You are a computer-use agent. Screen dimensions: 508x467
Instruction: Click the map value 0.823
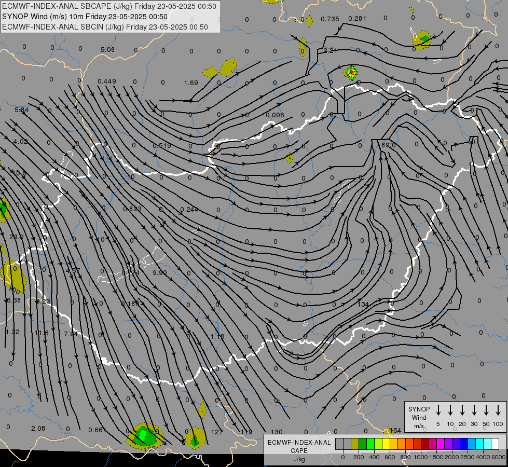(132, 209)
